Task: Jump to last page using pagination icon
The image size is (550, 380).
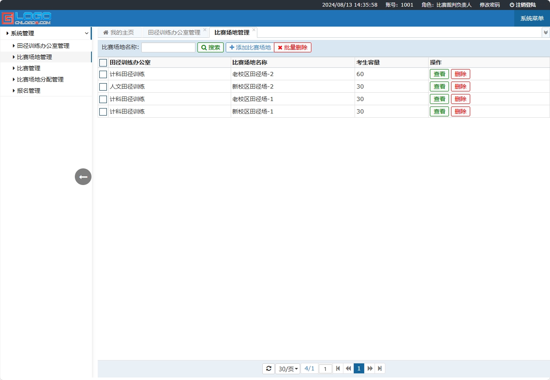Action: tap(380, 368)
